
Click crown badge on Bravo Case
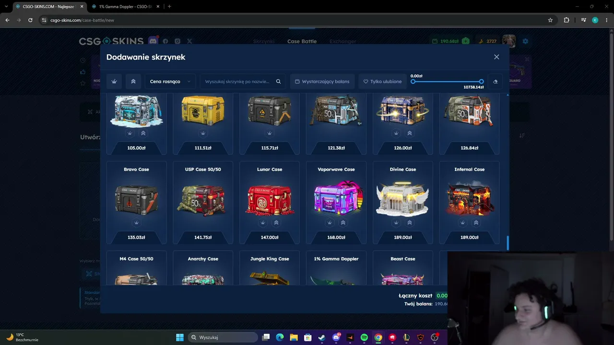click(136, 223)
